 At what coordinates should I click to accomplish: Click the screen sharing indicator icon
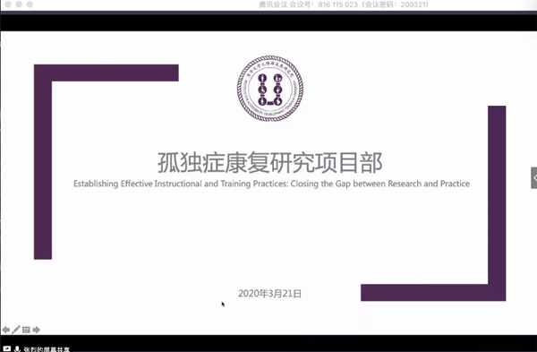pos(6,349)
